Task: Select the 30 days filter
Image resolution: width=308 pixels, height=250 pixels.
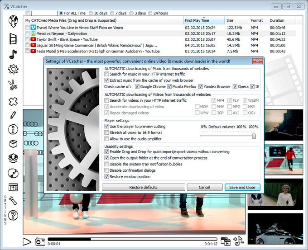Action: 91,13
